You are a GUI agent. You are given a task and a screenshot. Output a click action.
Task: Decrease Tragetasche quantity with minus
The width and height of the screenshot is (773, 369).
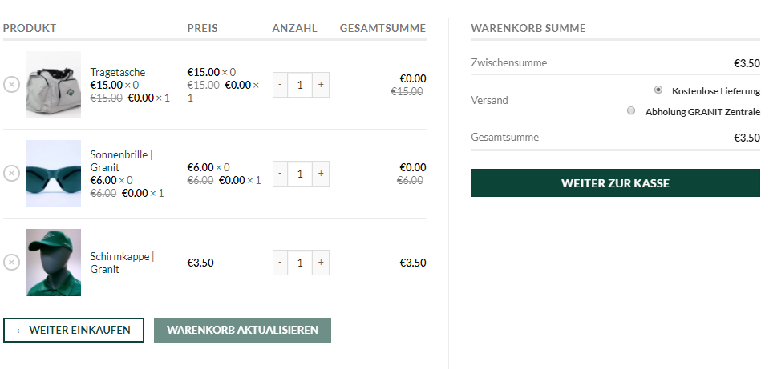pyautogui.click(x=280, y=85)
